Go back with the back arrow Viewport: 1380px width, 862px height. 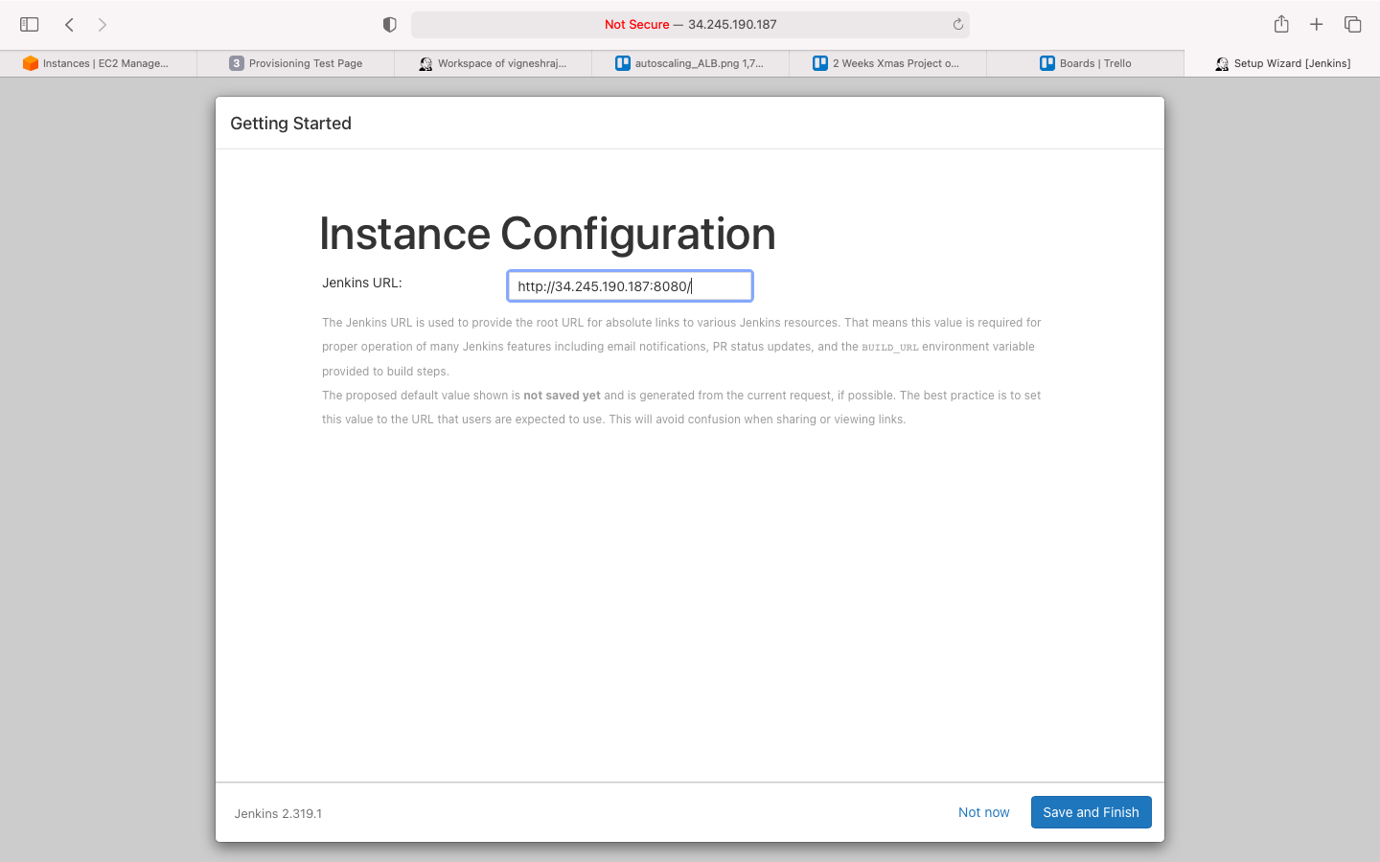[69, 24]
